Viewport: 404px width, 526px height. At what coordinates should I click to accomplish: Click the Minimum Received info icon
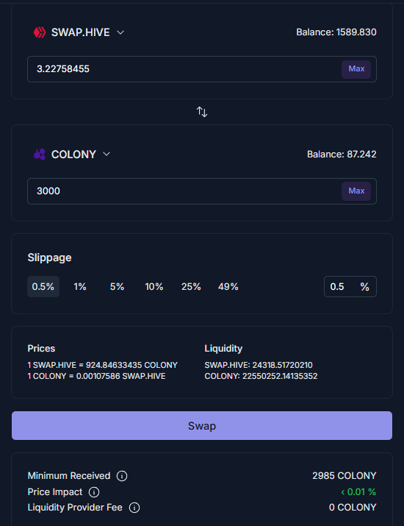click(122, 476)
